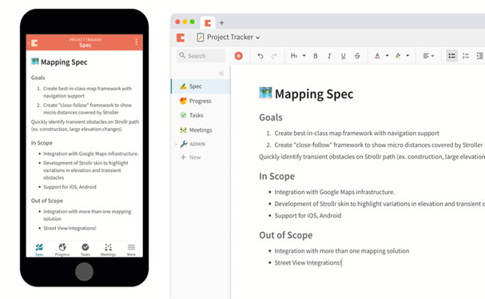This screenshot has width=485, height=299.
Task: Expand the ADMIN section in sidebar
Action: coord(176,144)
